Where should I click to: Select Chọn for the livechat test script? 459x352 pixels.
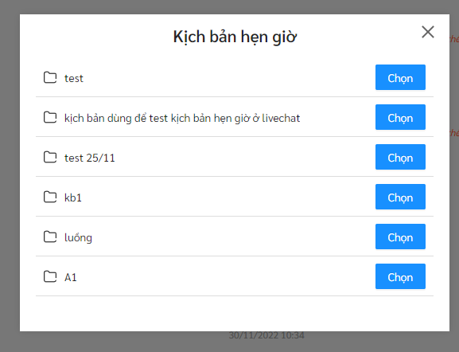point(400,117)
